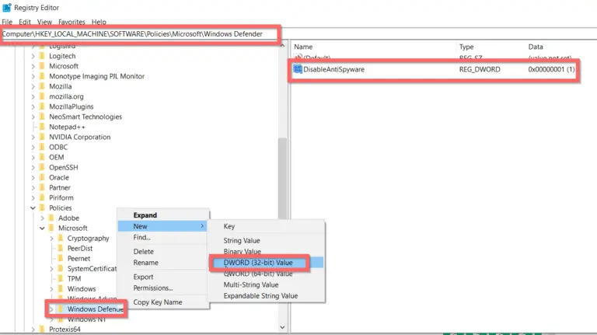Select the DisableAntiSpyware value icon
The width and height of the screenshot is (597, 335).
pyautogui.click(x=298, y=69)
